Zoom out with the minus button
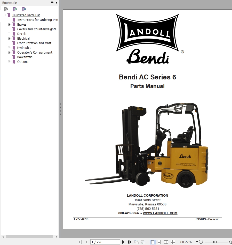The image size is (232, 245). [201, 242]
